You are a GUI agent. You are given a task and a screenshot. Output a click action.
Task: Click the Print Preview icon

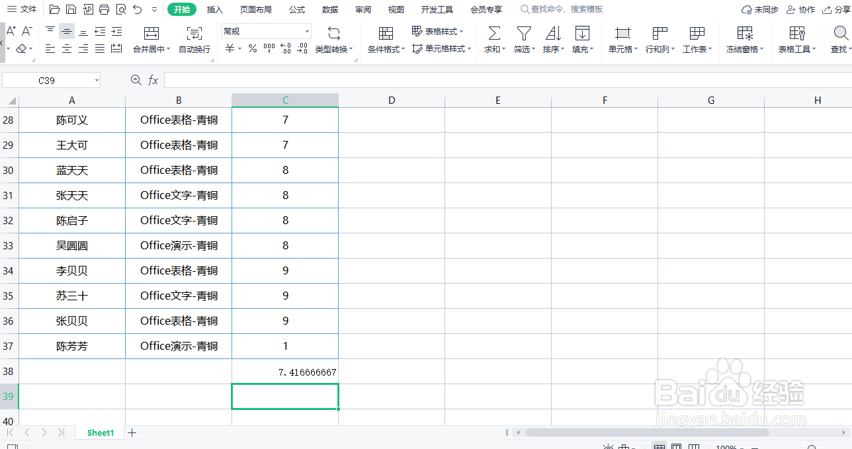120,10
